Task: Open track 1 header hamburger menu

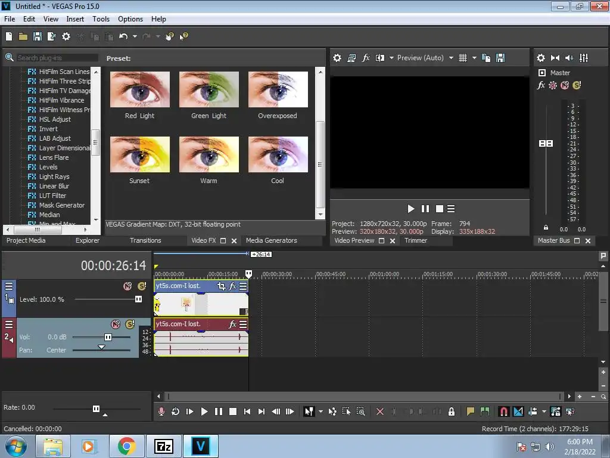Action: [9, 286]
